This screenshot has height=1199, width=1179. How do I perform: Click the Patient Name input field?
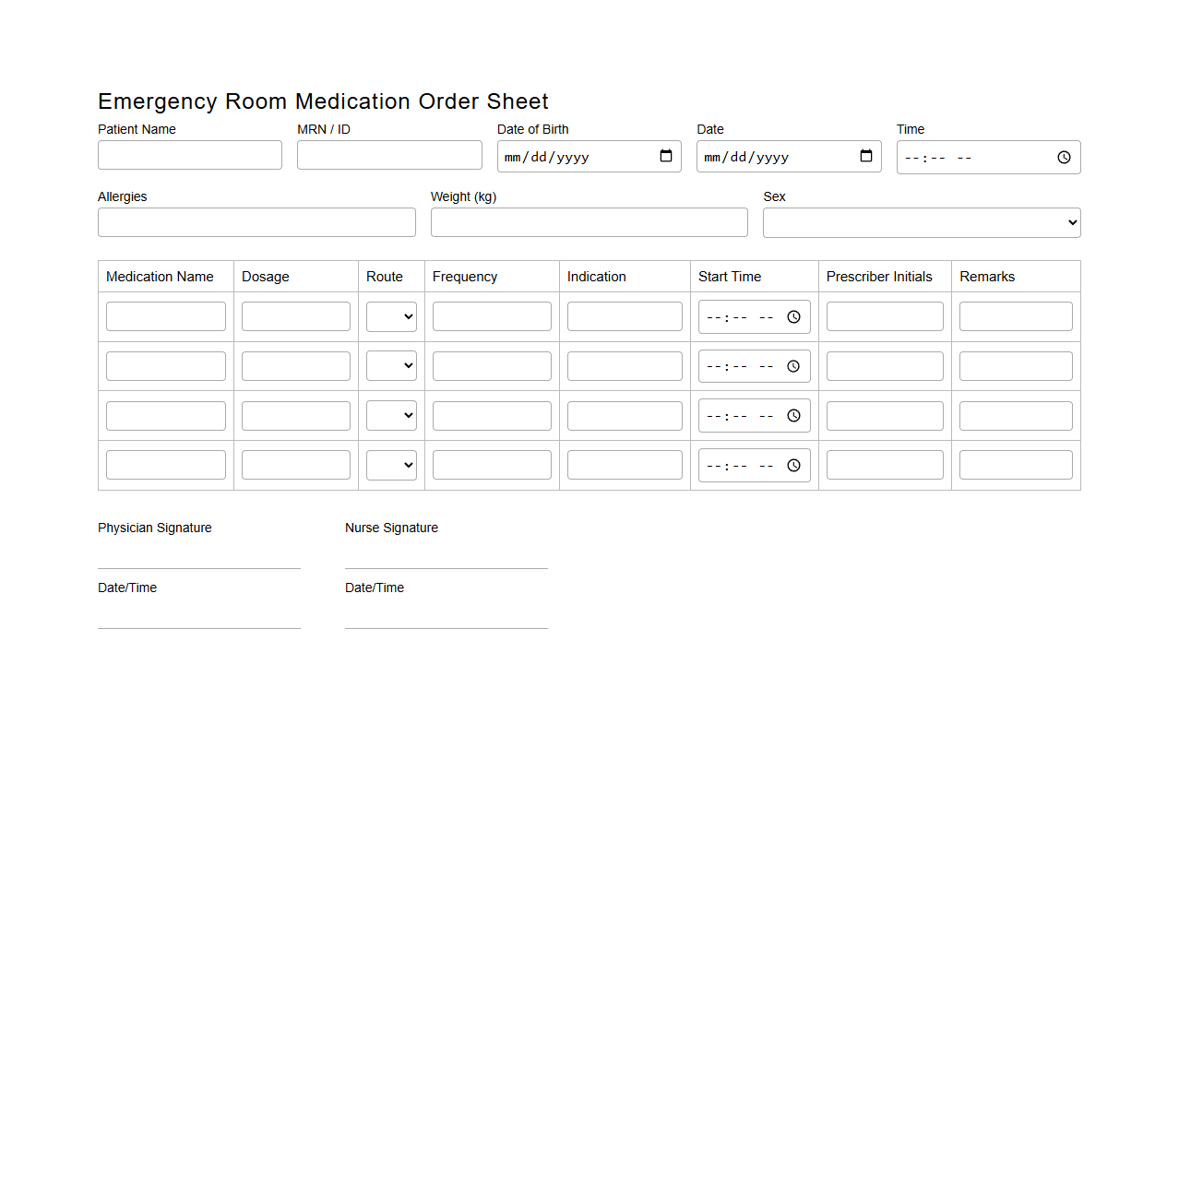point(189,155)
